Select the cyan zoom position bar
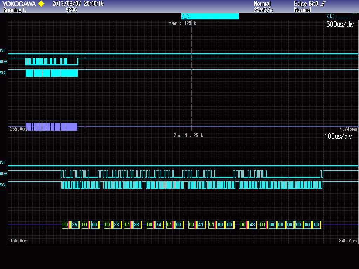Screen dimensions: 359x269 coord(210,16)
